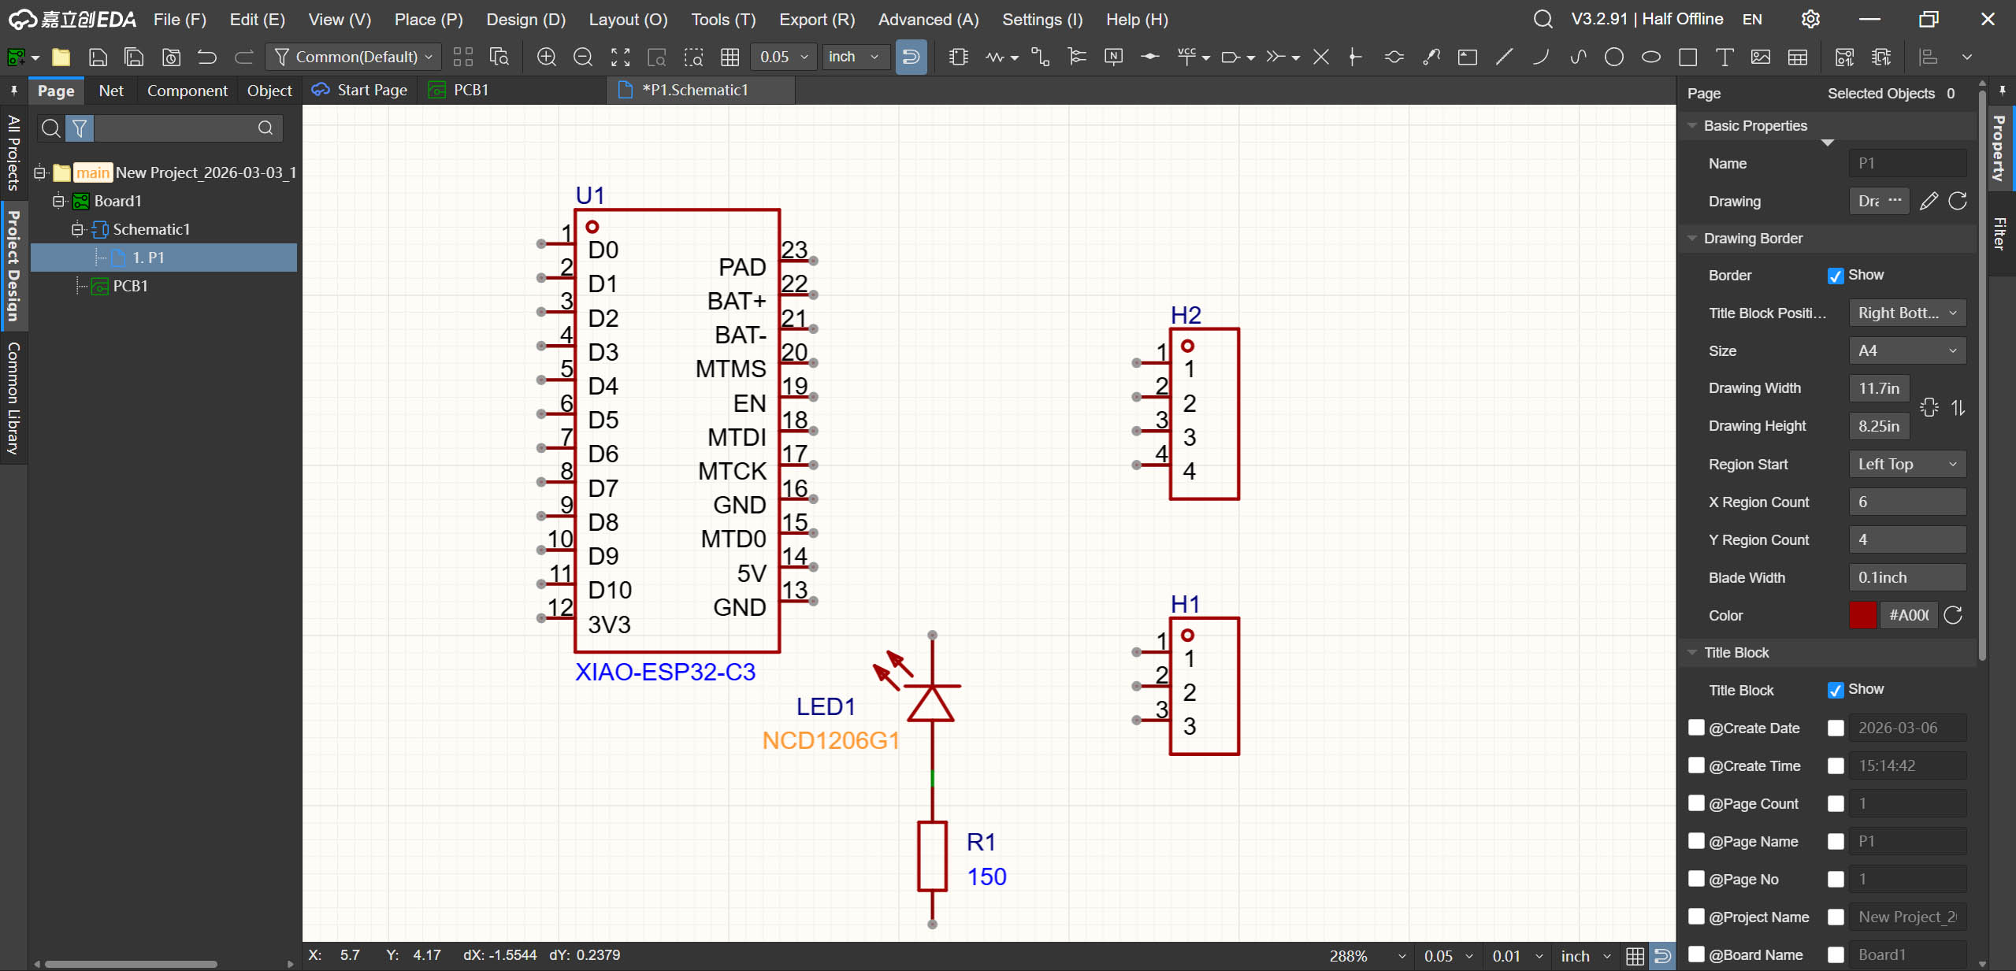Uncheck the Border Show checkbox
The image size is (2016, 971).
coord(1835,276)
